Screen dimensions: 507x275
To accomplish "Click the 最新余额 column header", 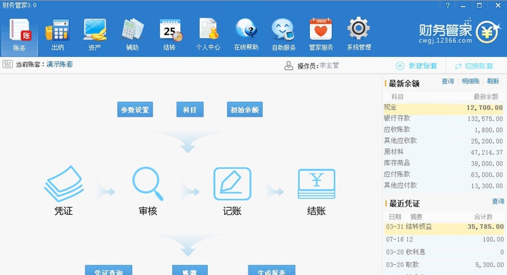I will click(x=486, y=97).
